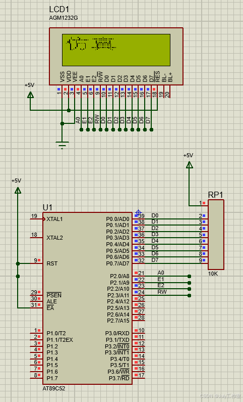Viewport: 243px width, 402px height.
Task: Select pin number 17 of U1
Action: [x=141, y=375]
